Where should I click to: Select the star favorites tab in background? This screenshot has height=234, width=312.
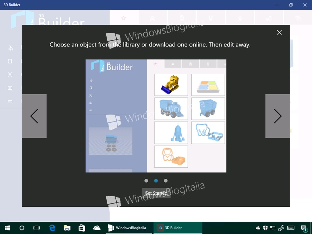(x=123, y=18)
